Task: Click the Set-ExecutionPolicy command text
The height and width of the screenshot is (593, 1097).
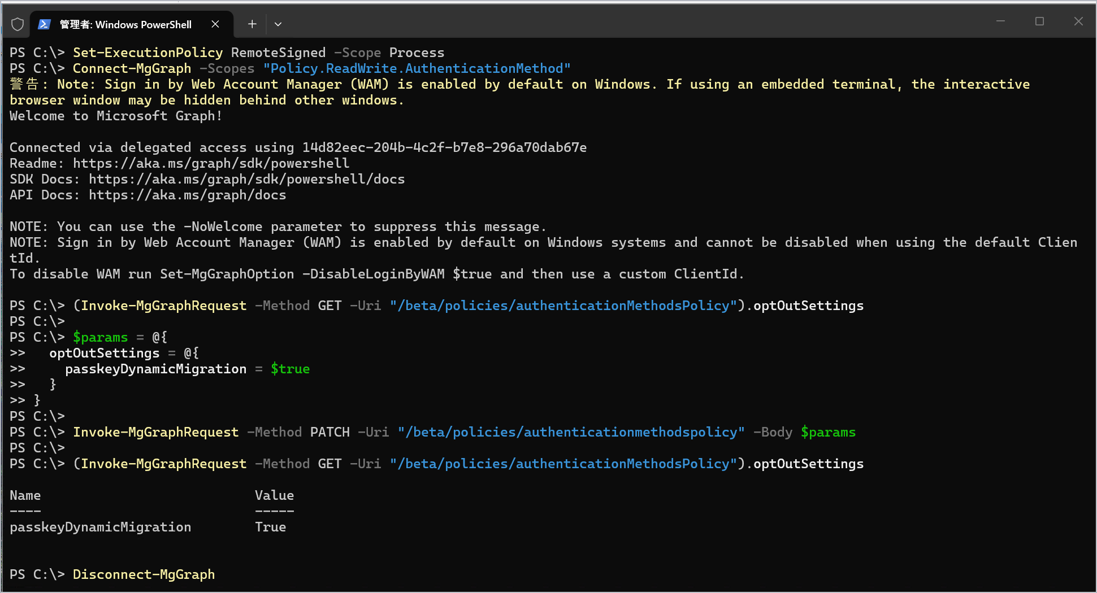Action: (148, 53)
